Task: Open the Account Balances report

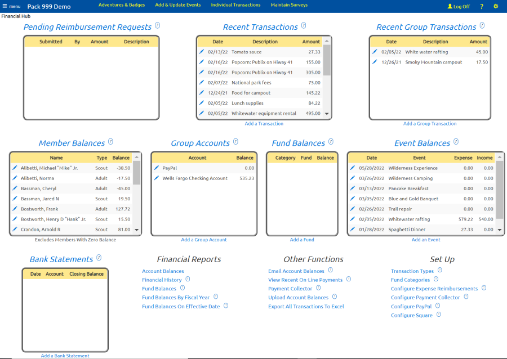Action: pyautogui.click(x=163, y=271)
